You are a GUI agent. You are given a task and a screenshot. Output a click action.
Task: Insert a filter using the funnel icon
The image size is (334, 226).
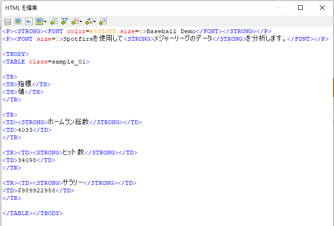64,21
